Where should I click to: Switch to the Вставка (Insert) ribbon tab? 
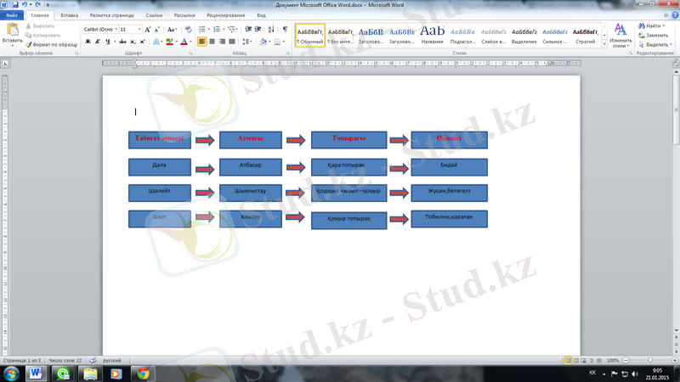pyautogui.click(x=70, y=15)
